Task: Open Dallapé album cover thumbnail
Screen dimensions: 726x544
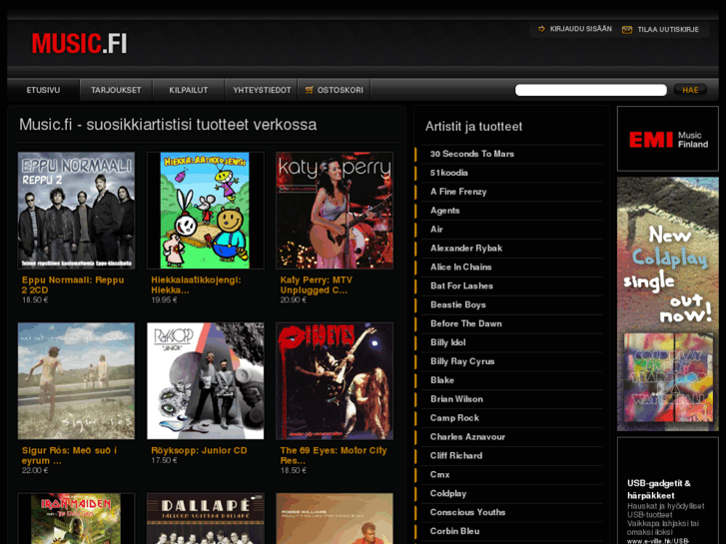Action: (205, 518)
